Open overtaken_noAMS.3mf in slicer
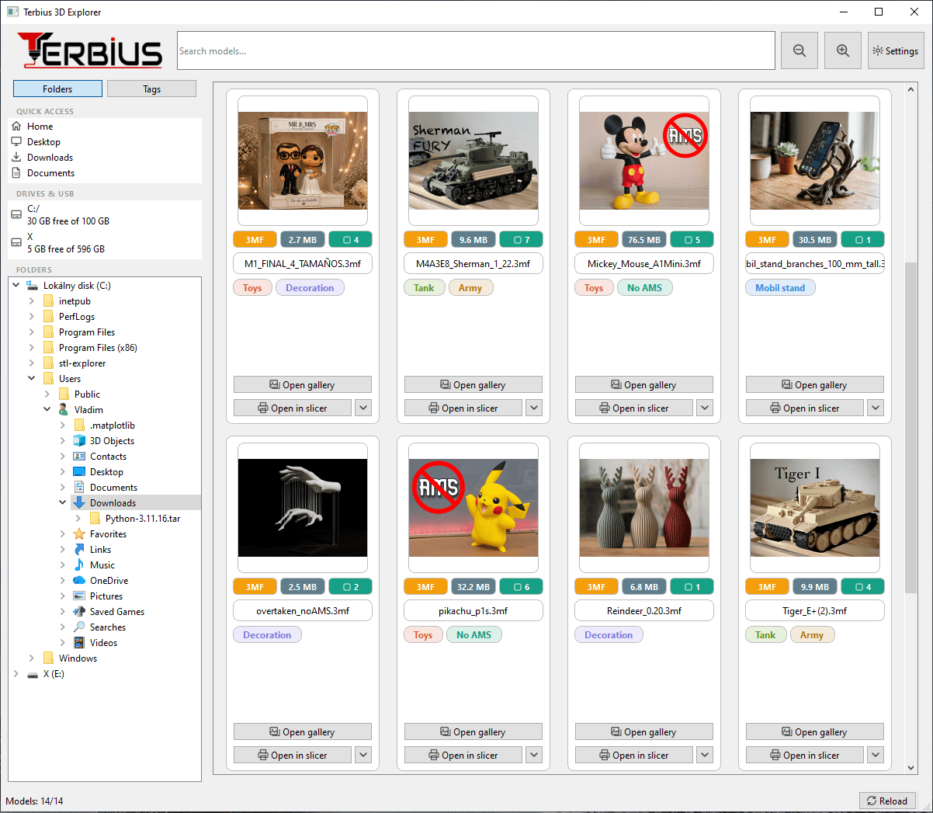Image resolution: width=933 pixels, height=813 pixels. [x=293, y=755]
